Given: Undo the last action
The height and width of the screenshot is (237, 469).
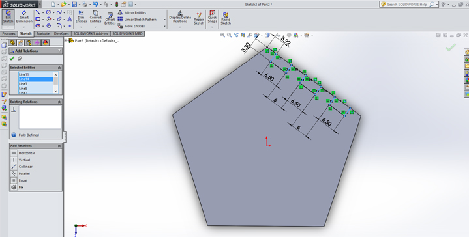Looking at the screenshot, I should (x=95, y=4).
